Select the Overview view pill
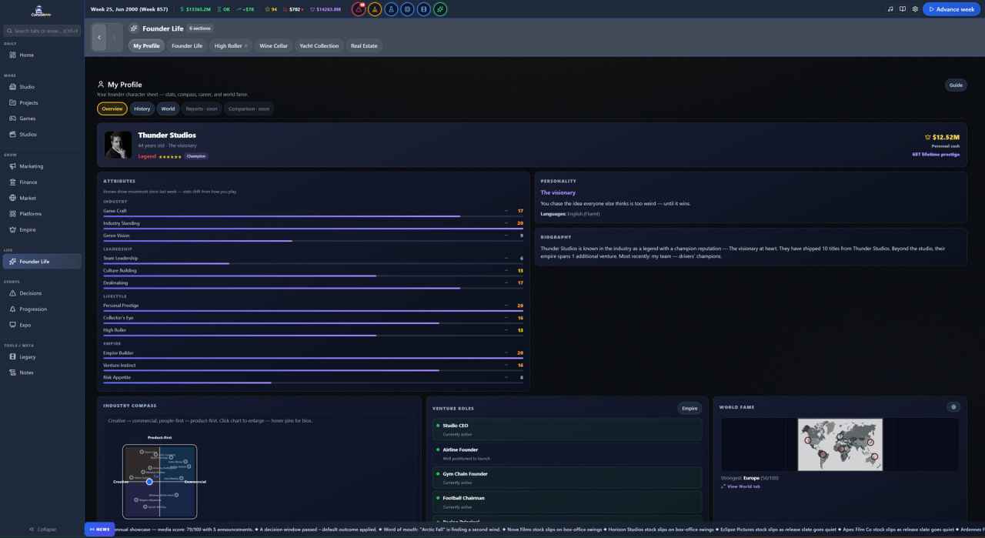Screen dimensions: 985x538 [x=112, y=109]
